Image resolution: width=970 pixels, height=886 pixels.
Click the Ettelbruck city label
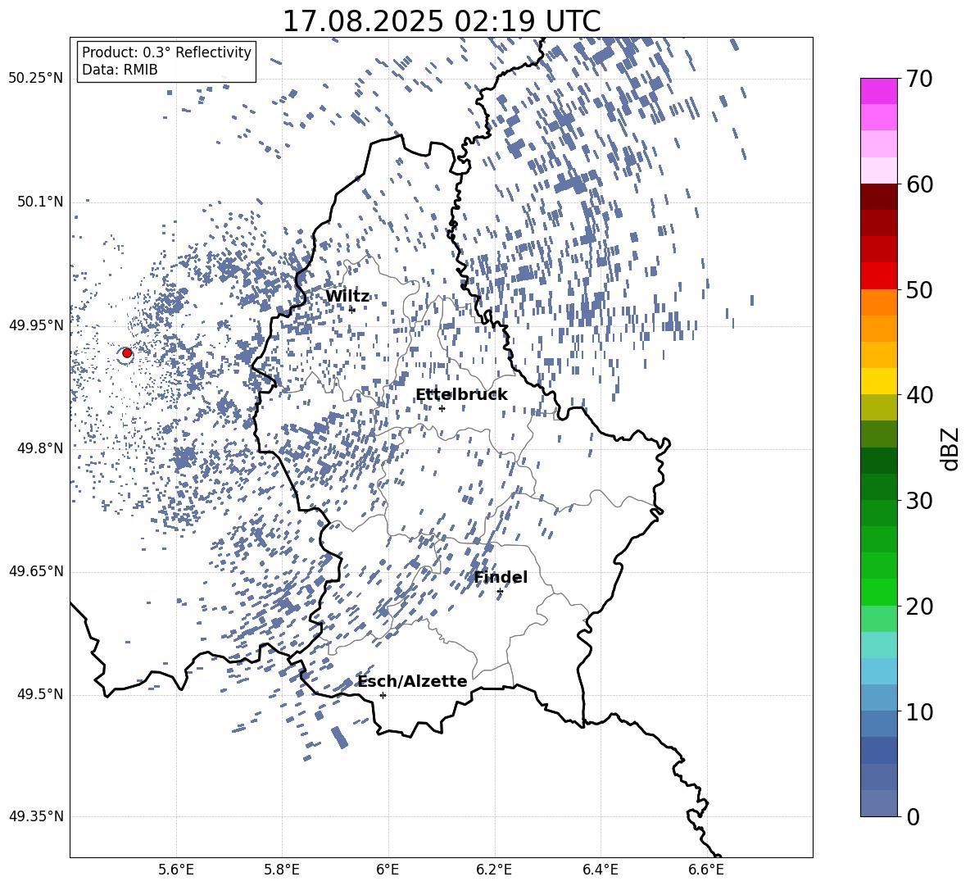click(461, 395)
